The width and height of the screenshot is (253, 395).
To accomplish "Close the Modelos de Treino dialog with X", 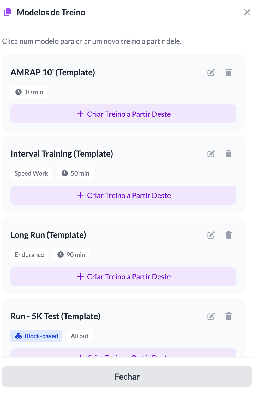I will pos(247,12).
